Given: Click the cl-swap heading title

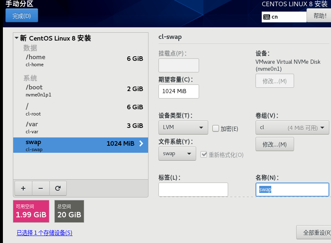Looking at the screenshot, I should click(x=170, y=37).
